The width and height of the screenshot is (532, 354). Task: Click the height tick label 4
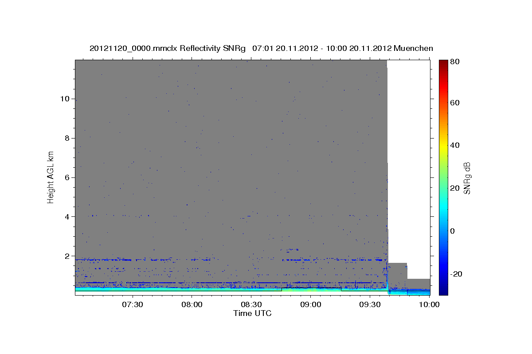(66, 217)
